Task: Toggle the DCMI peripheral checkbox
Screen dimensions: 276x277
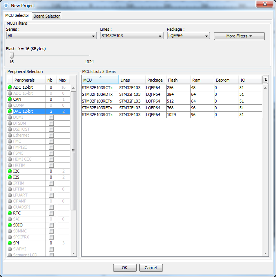Action: tap(51, 117)
